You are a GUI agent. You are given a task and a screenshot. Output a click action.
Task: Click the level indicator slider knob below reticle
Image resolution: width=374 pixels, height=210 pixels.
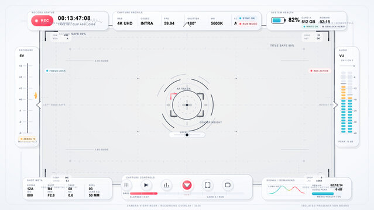[x=187, y=135]
